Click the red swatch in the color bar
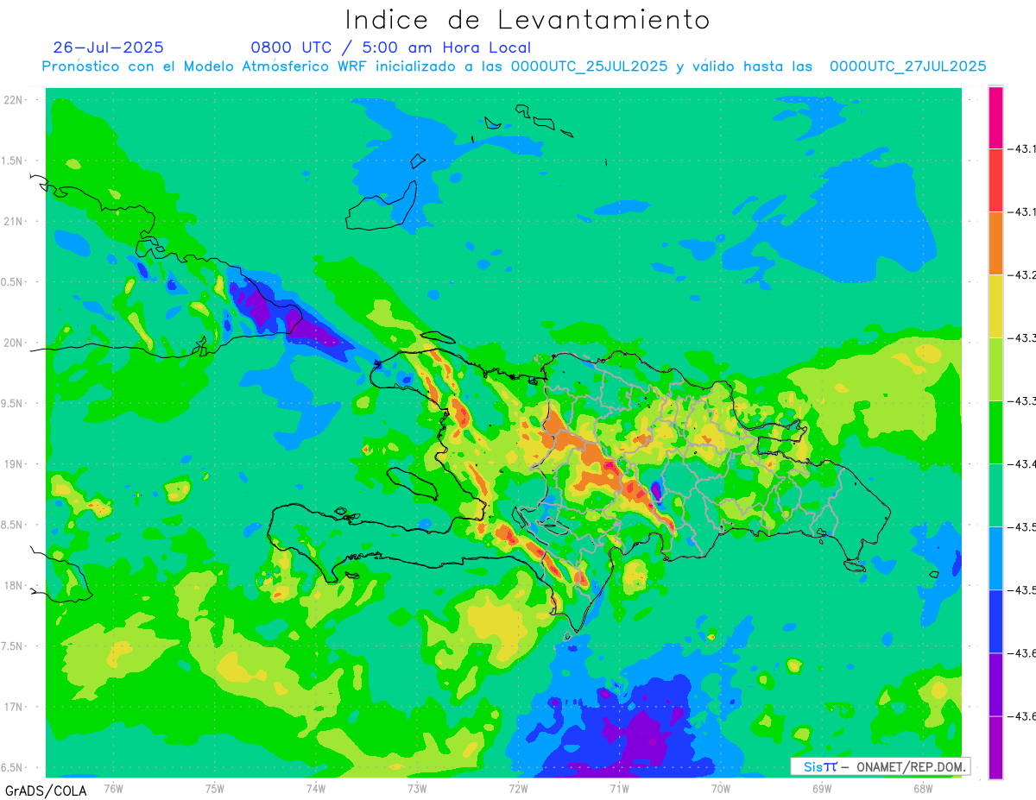The image size is (1036, 800). [995, 180]
